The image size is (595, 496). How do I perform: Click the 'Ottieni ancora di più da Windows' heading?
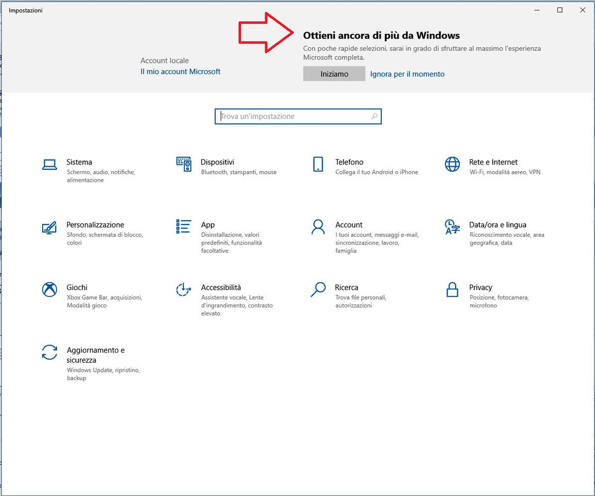pyautogui.click(x=381, y=35)
